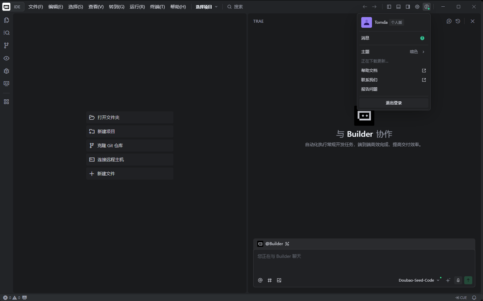Image resolution: width=483 pixels, height=301 pixels.
Task: Open the 帮助(H) menu
Action: click(x=178, y=7)
